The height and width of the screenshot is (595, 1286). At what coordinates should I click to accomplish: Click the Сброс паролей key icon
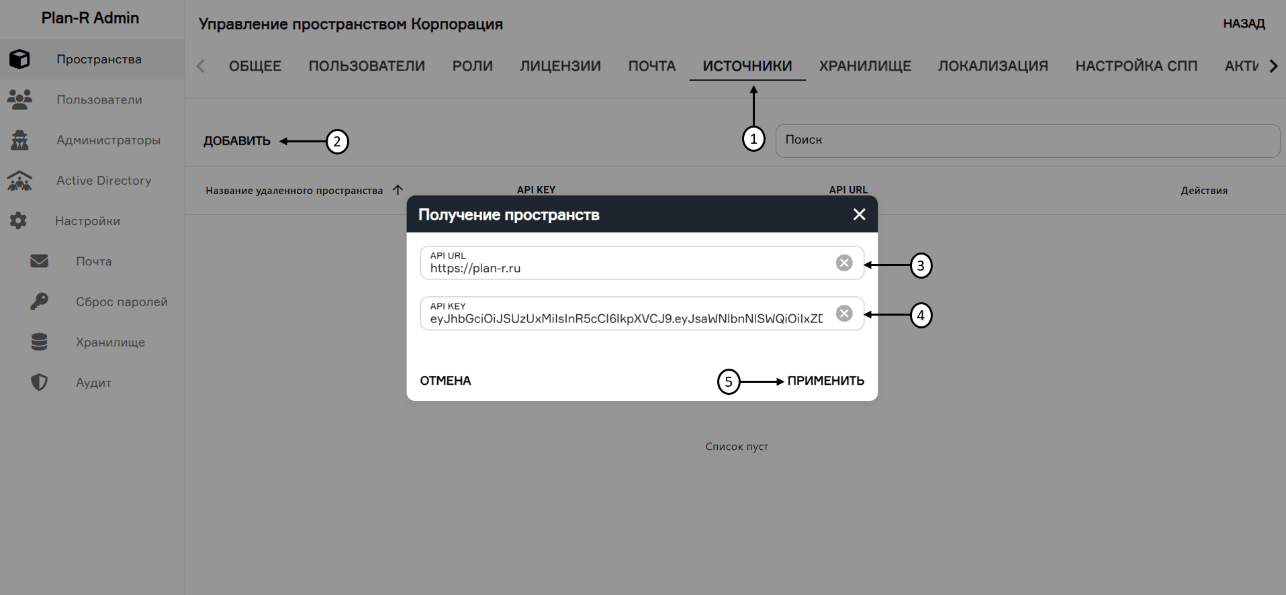(x=39, y=302)
